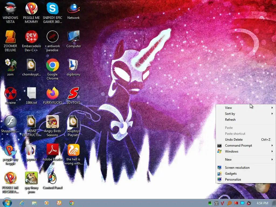
Task: Expand the View submenu arrow
Action: point(272,108)
